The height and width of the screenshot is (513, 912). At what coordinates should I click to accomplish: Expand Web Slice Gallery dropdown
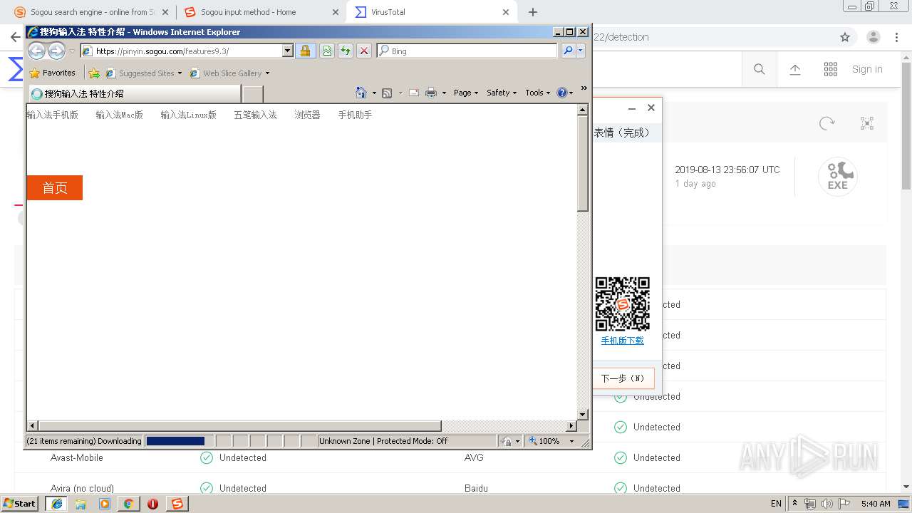pos(267,73)
